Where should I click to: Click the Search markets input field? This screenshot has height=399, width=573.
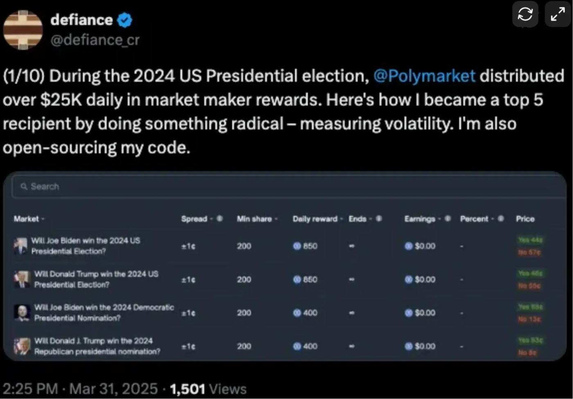(286, 187)
